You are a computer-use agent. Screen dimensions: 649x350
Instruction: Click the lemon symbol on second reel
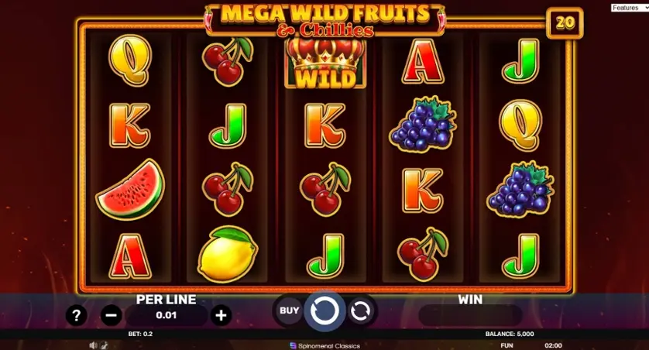pos(228,254)
